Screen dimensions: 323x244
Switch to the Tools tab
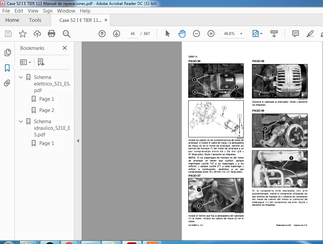pyautogui.click(x=35, y=20)
